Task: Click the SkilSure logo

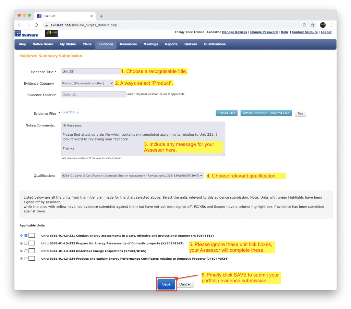Action: (26, 34)
